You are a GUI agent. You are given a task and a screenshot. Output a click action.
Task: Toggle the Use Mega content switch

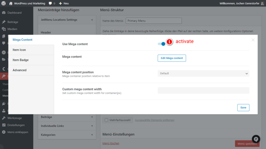(162, 44)
